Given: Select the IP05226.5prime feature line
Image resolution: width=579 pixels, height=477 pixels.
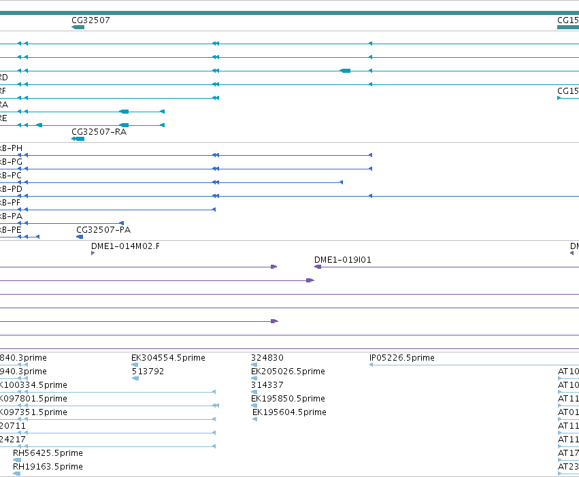Looking at the screenshot, I should (474, 365).
